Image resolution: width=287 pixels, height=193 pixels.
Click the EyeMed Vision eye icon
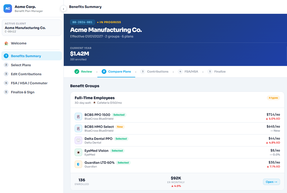point(78,152)
